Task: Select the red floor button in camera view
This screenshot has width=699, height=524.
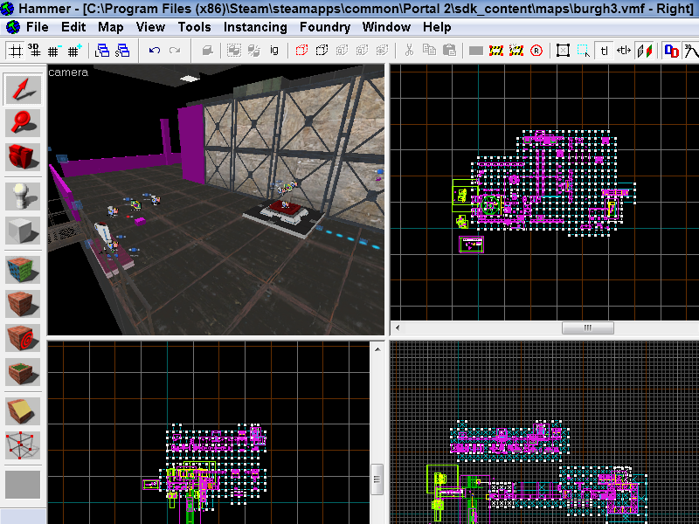Action: 286,206
